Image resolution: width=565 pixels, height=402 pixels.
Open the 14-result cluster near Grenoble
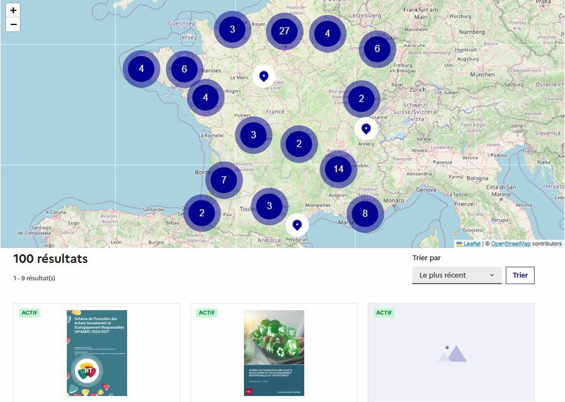[338, 169]
